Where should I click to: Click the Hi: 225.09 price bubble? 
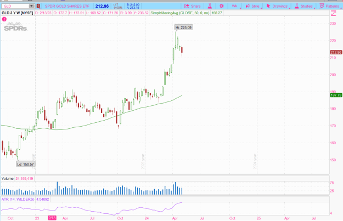coord(183,27)
